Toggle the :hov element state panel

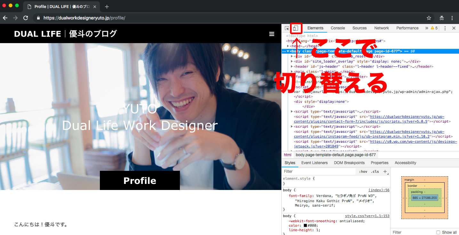(363, 171)
